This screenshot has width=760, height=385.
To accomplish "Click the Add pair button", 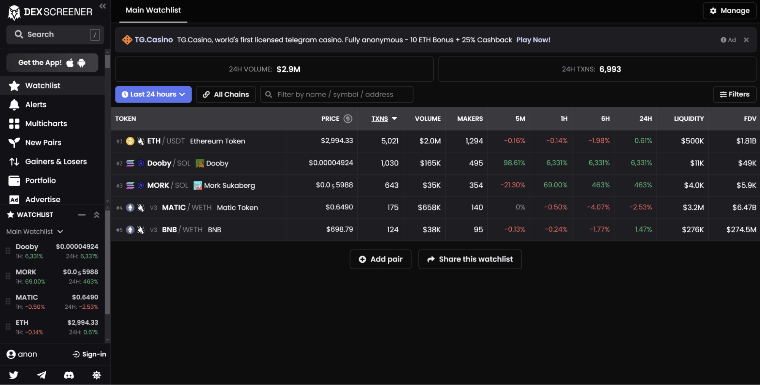I will pos(380,259).
